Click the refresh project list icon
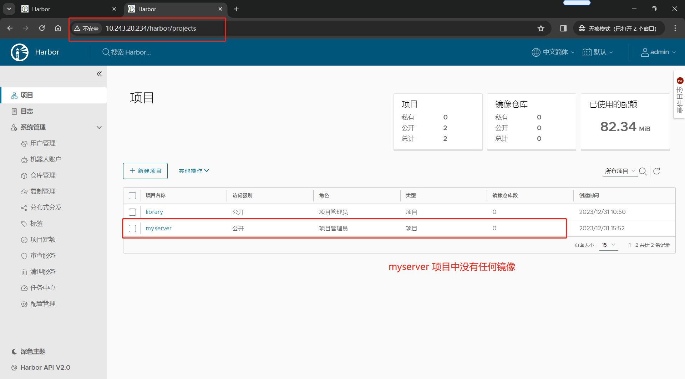Viewport: 685px width, 379px height. point(656,171)
